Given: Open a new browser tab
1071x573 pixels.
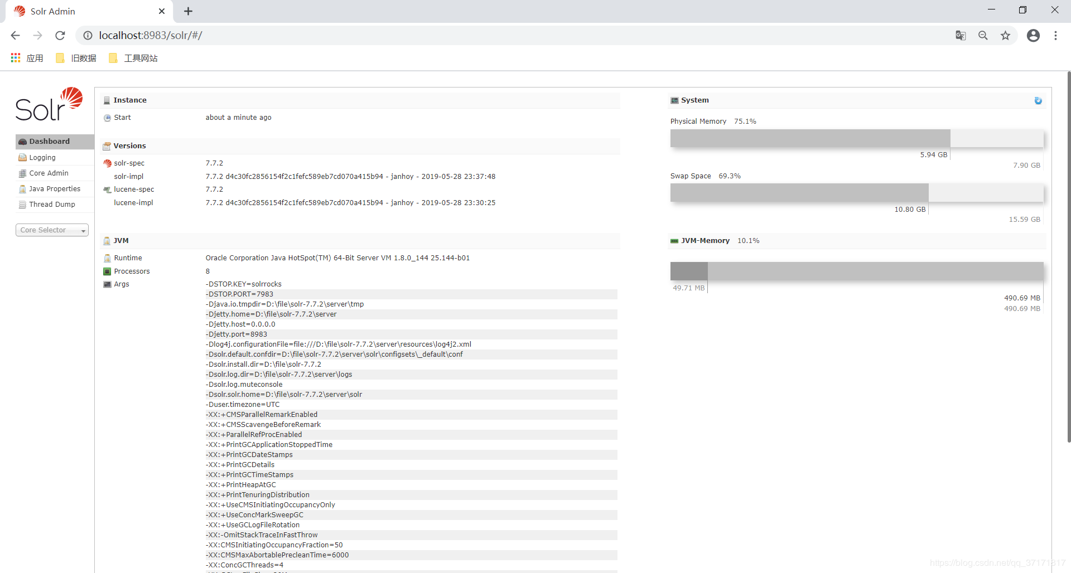Looking at the screenshot, I should pyautogui.click(x=188, y=11).
